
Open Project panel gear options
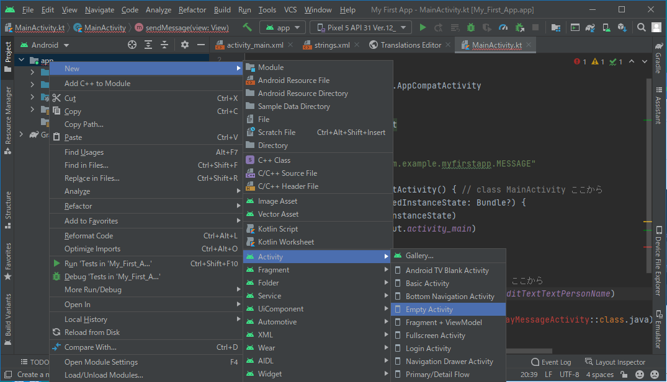click(185, 45)
